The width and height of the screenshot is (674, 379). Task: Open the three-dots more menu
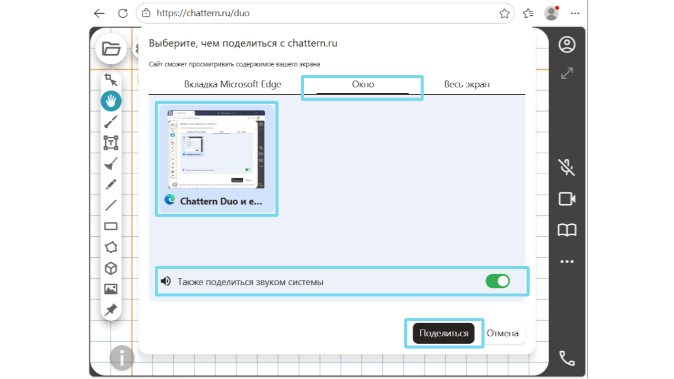pyautogui.click(x=567, y=262)
